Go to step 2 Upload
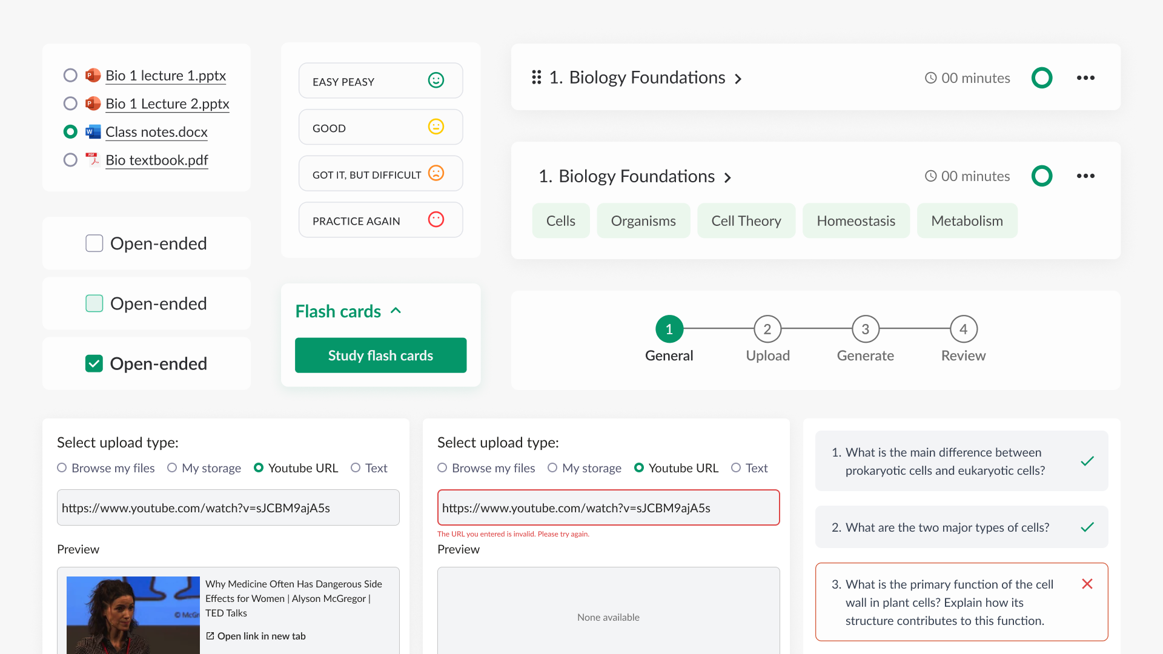The image size is (1163, 654). coord(767,329)
